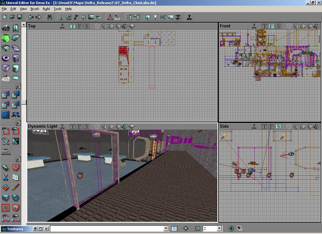Click the Subtract brush CSG button
The image size is (322, 234).
click(x=16, y=94)
